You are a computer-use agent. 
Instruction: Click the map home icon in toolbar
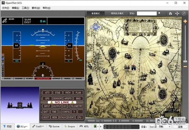pos(170,13)
